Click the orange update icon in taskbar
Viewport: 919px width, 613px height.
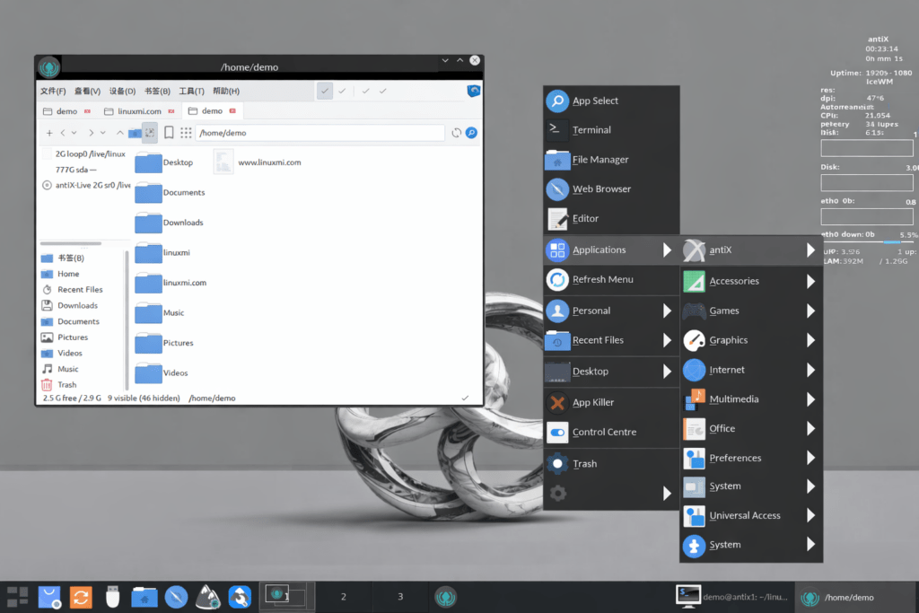tap(81, 596)
